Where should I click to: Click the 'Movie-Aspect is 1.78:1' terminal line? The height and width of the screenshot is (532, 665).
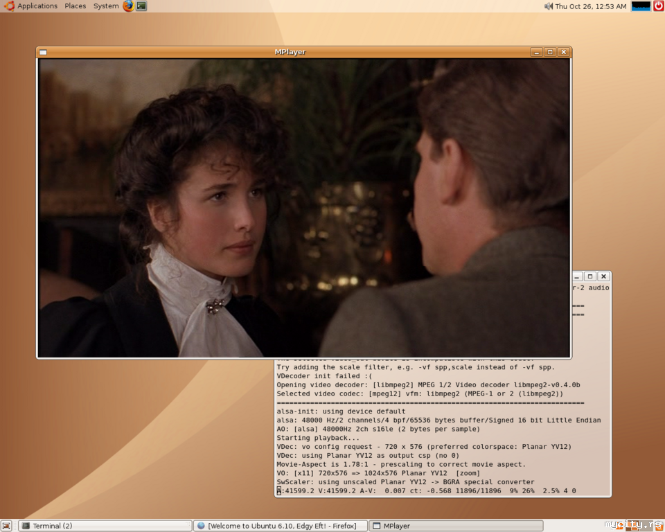click(x=401, y=464)
